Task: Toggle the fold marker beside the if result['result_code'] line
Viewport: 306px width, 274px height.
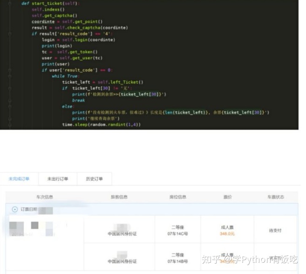Action: (10, 33)
